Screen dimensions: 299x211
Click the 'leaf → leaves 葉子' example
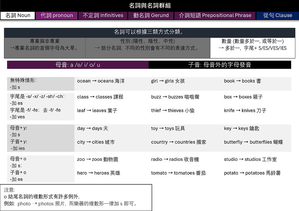click(97, 110)
